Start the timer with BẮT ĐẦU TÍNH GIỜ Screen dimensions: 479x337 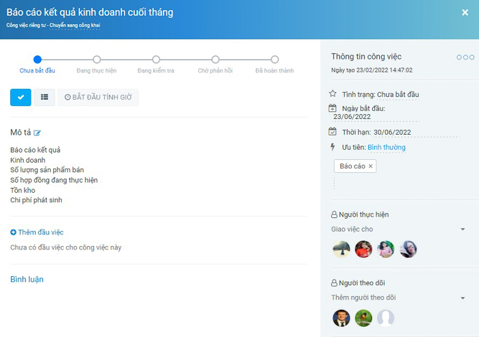coord(98,97)
